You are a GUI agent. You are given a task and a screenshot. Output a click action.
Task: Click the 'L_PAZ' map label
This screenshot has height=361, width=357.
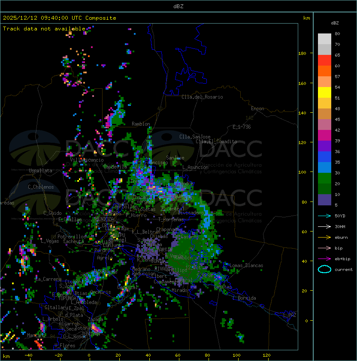pyautogui.click(x=290, y=315)
